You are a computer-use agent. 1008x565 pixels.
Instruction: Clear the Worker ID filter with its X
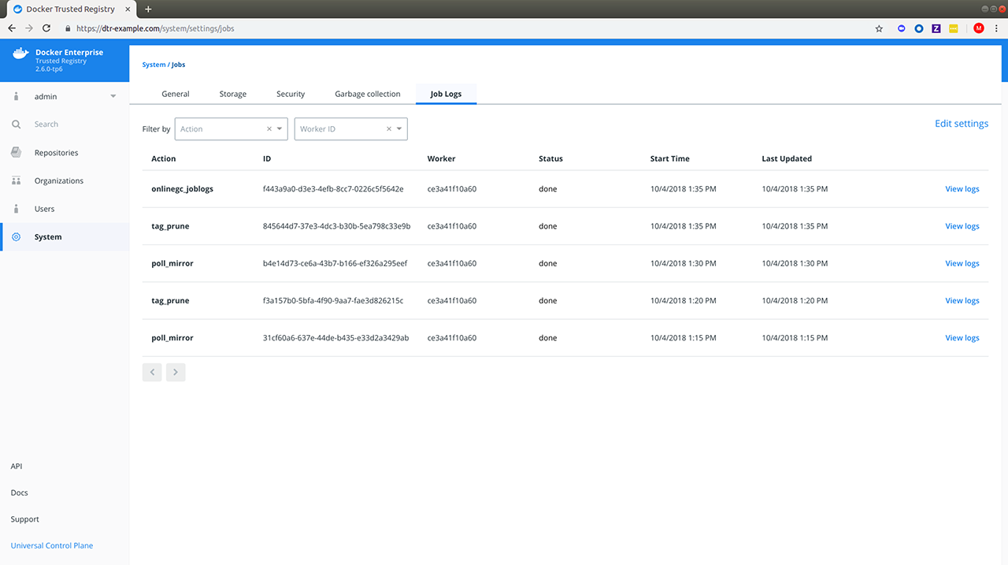tap(389, 129)
